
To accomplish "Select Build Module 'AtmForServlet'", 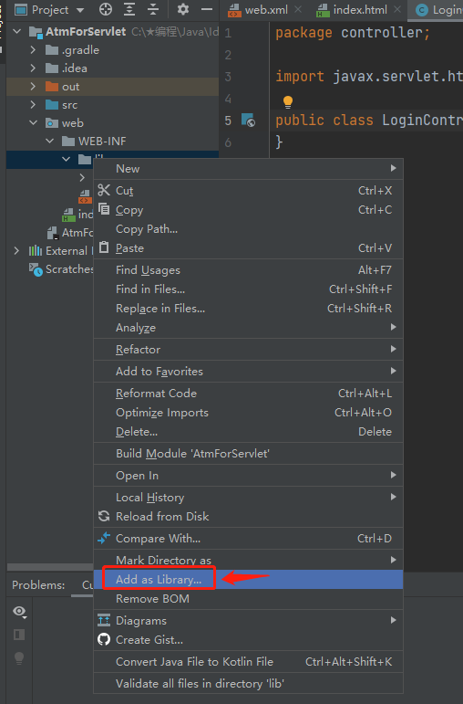I will (248, 454).
